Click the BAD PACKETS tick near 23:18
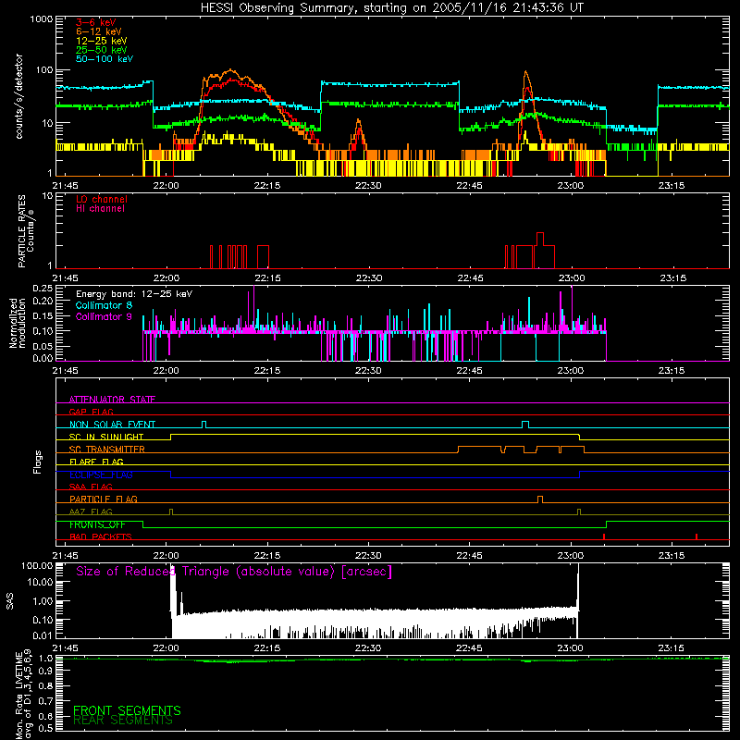Image resolution: width=740 pixels, height=740 pixels. (x=697, y=536)
